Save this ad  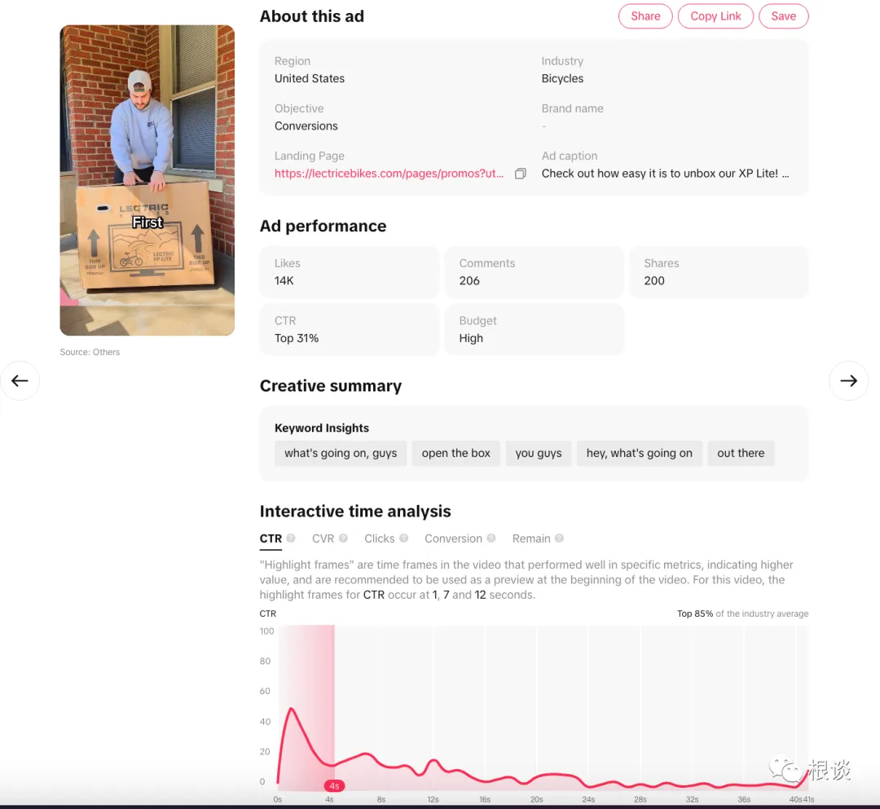point(784,16)
